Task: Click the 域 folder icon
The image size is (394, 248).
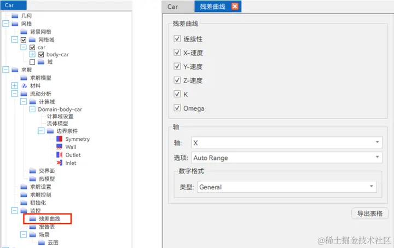Action: click(x=41, y=62)
